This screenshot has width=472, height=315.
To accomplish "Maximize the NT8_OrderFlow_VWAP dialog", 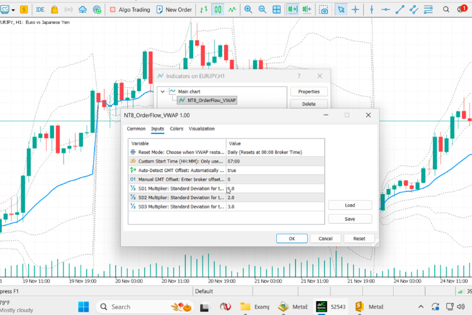I will pyautogui.click(x=347, y=115).
